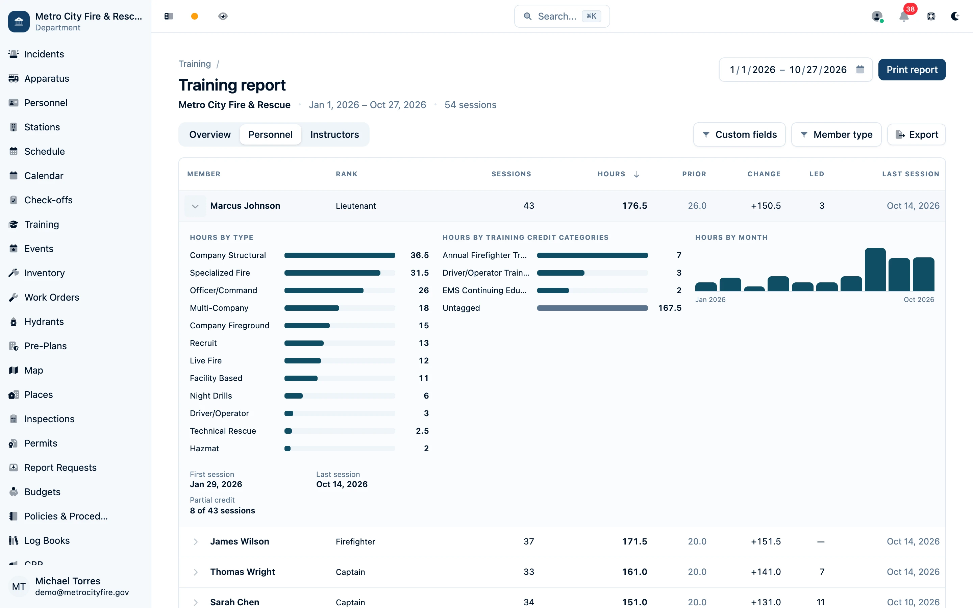The height and width of the screenshot is (608, 973).
Task: Click the user status avatar icon
Action: tap(877, 16)
